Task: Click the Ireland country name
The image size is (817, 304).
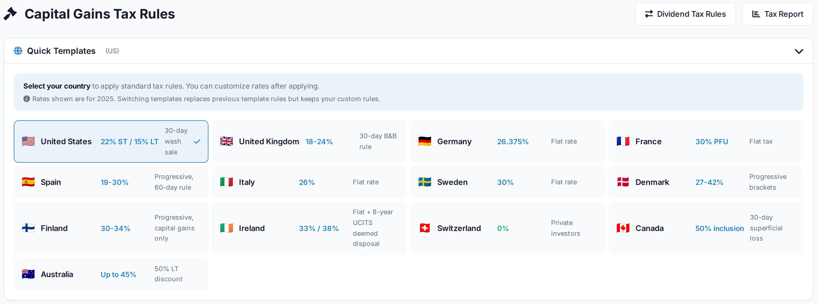Action: [252, 228]
